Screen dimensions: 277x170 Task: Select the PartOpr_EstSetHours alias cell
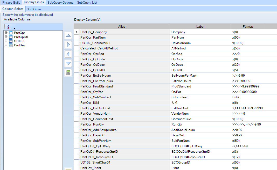[x=124, y=75]
